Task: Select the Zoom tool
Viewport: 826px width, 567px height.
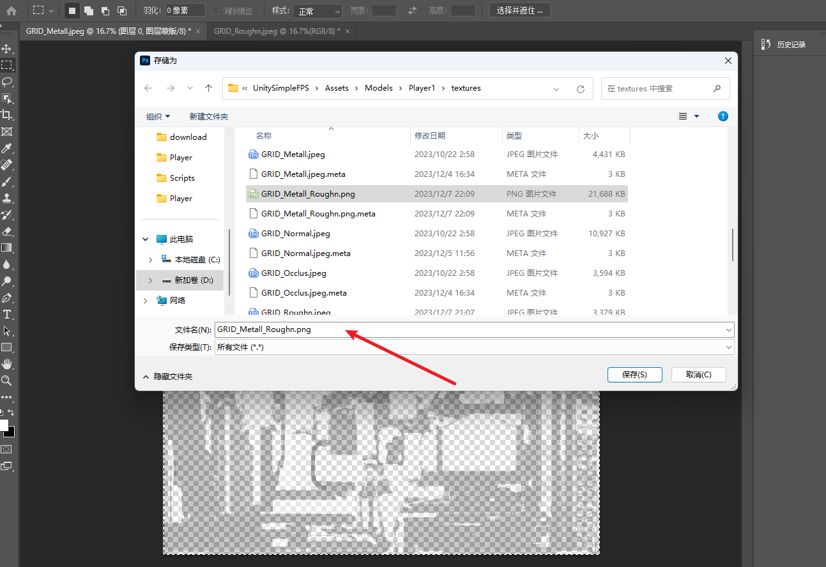Action: point(7,381)
